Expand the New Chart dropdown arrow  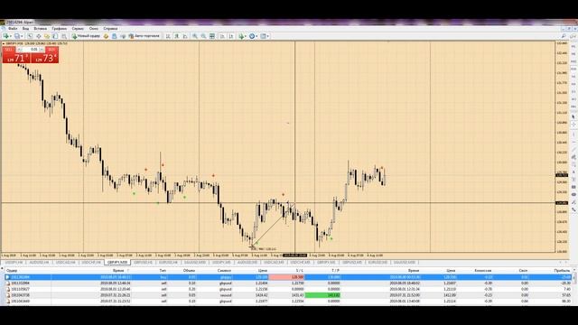[11, 36]
